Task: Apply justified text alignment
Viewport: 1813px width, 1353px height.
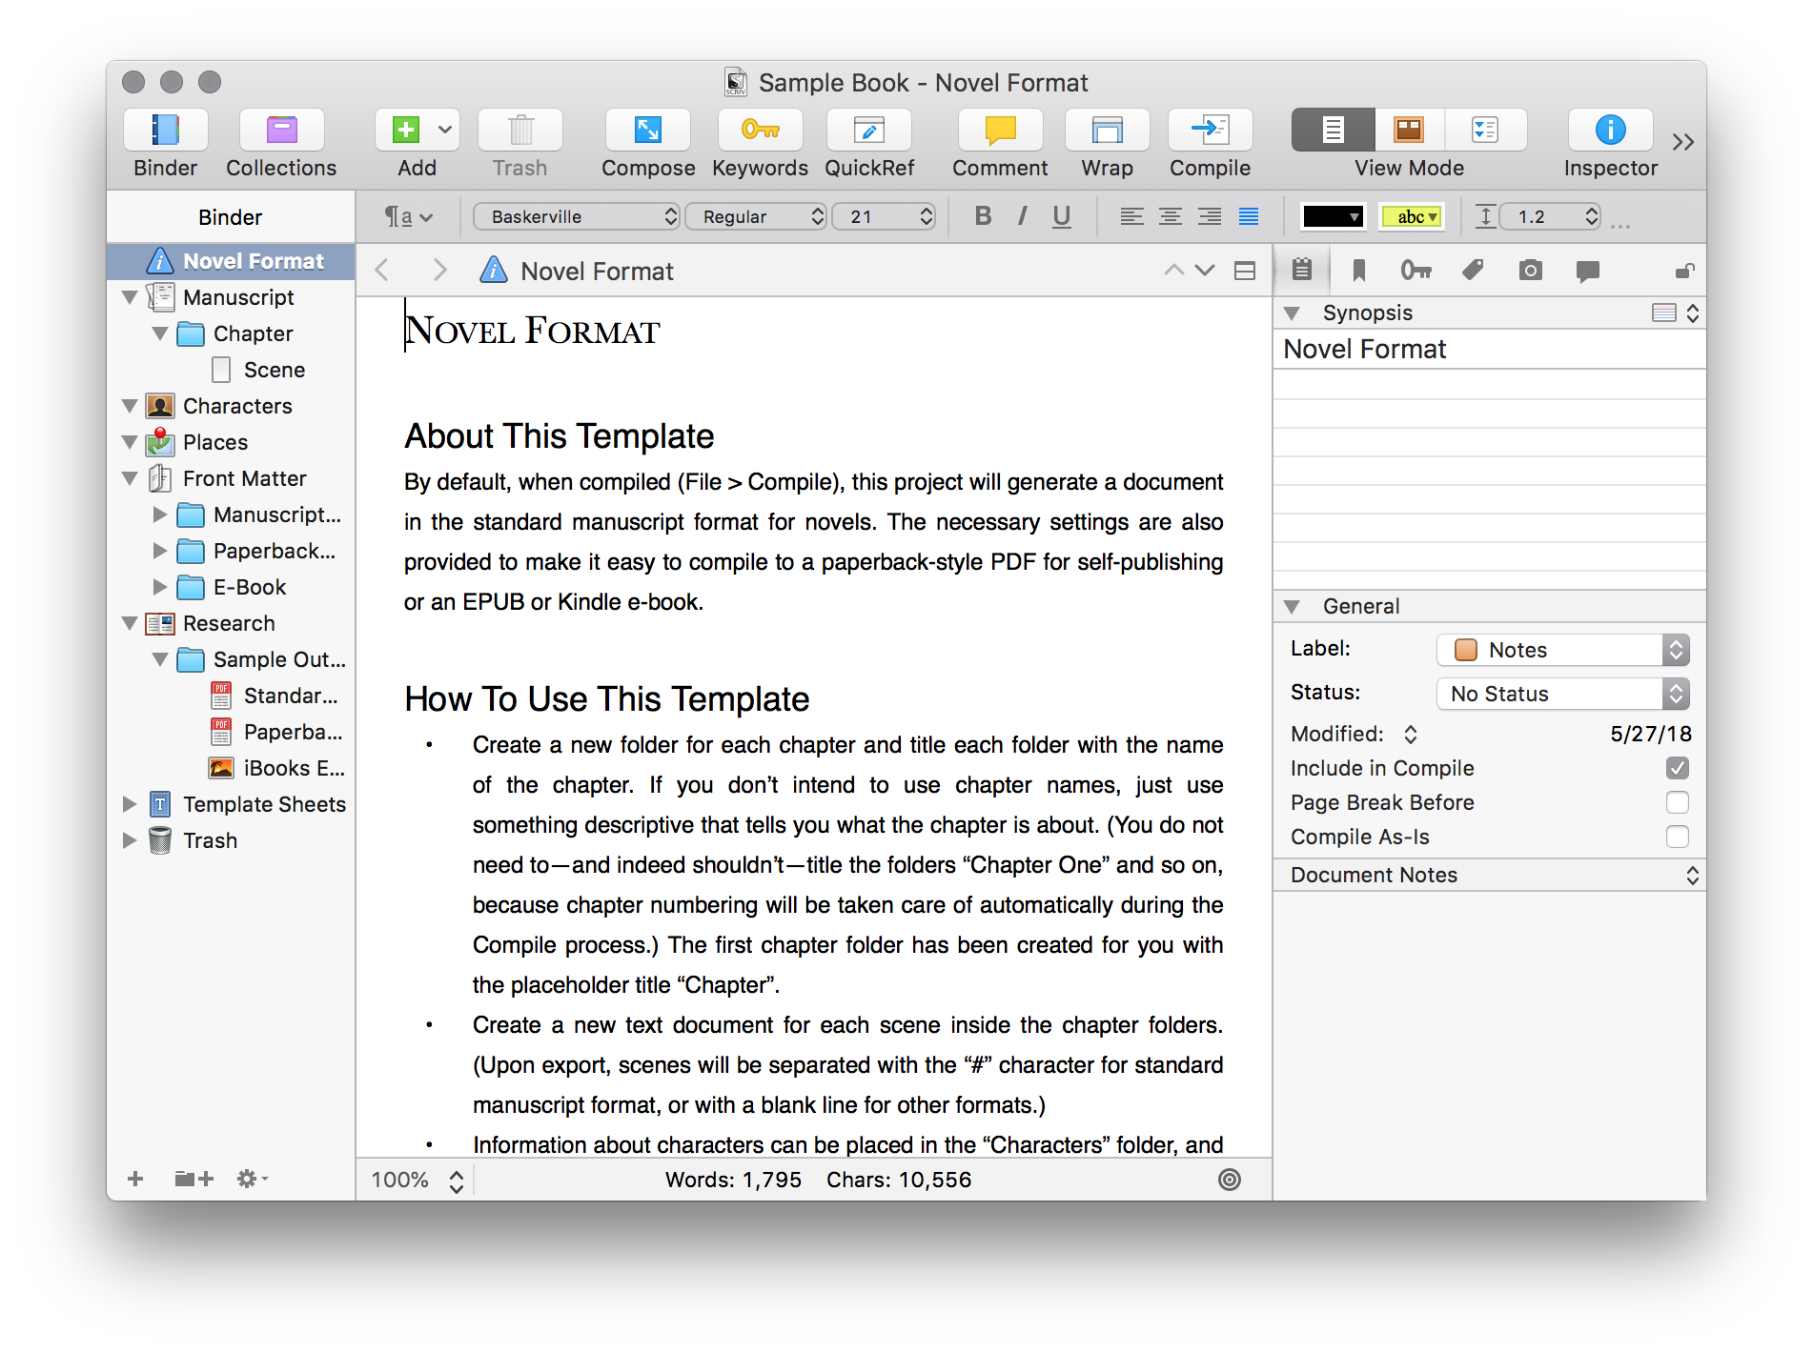Action: pyautogui.click(x=1248, y=217)
